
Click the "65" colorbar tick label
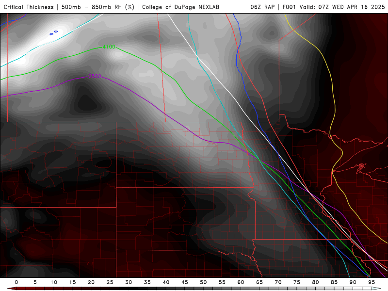259,282
